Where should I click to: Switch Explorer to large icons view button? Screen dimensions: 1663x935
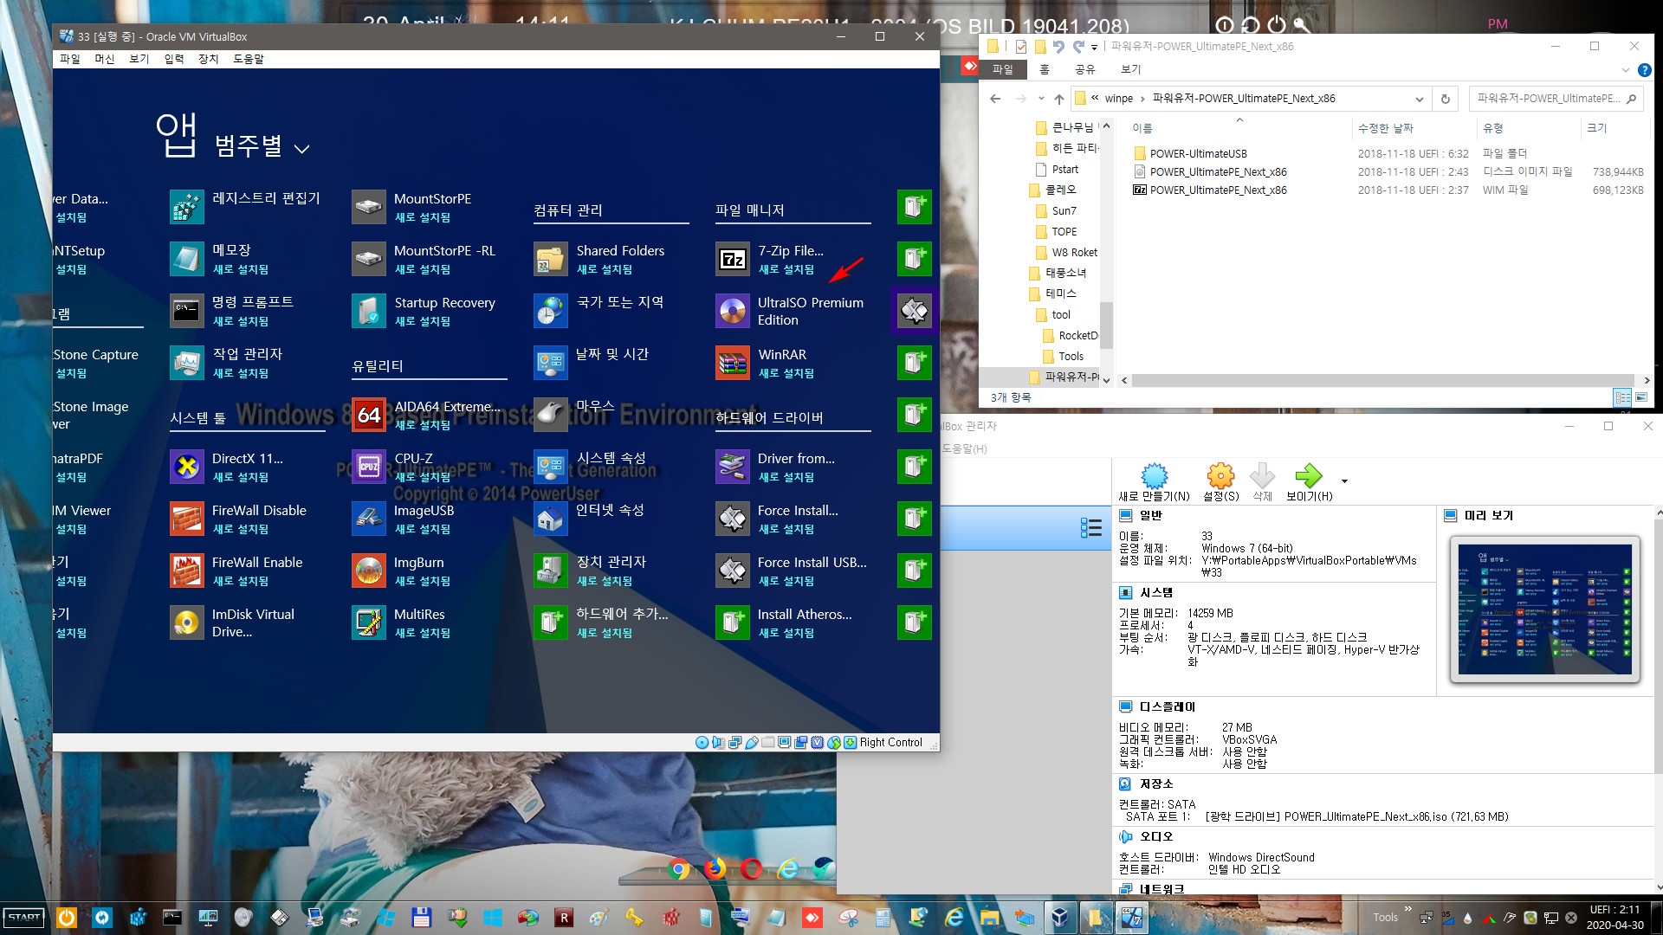(x=1640, y=397)
